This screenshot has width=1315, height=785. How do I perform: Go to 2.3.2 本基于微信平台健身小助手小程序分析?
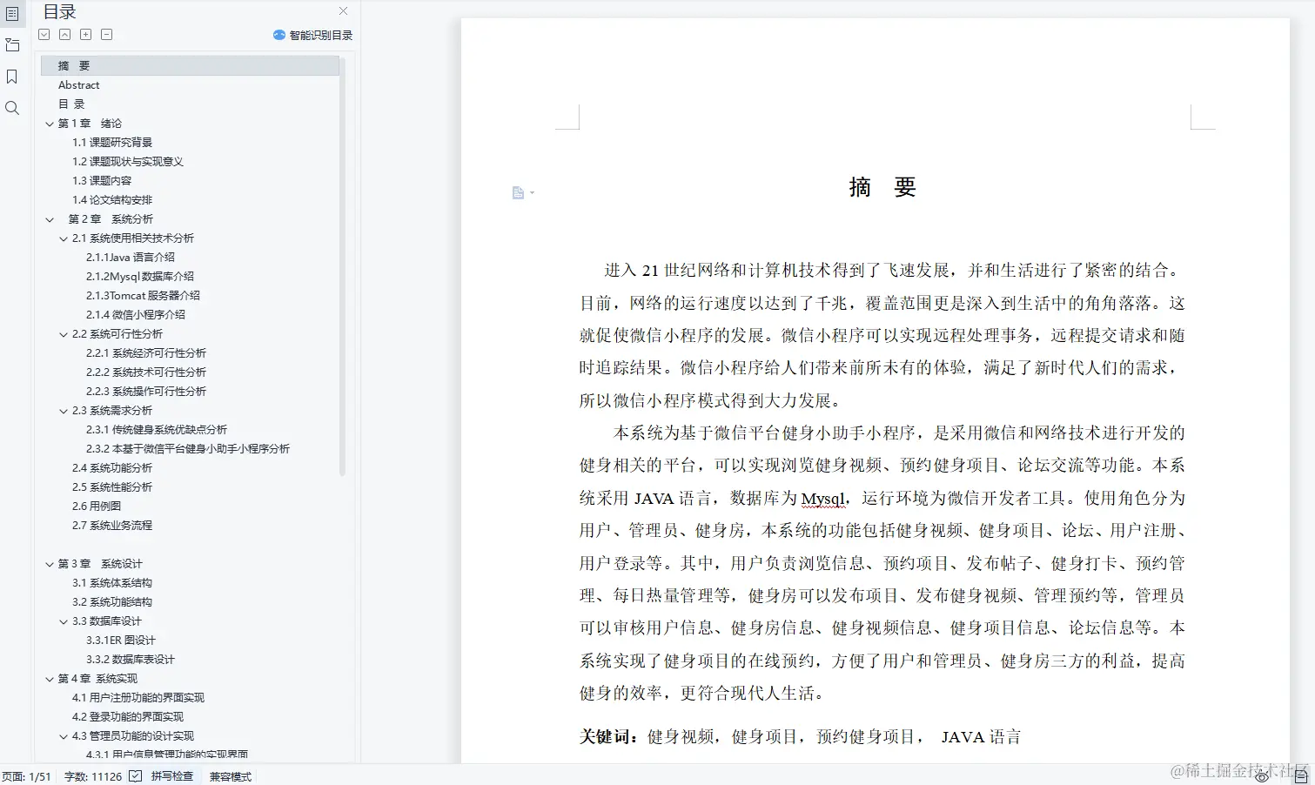(188, 449)
